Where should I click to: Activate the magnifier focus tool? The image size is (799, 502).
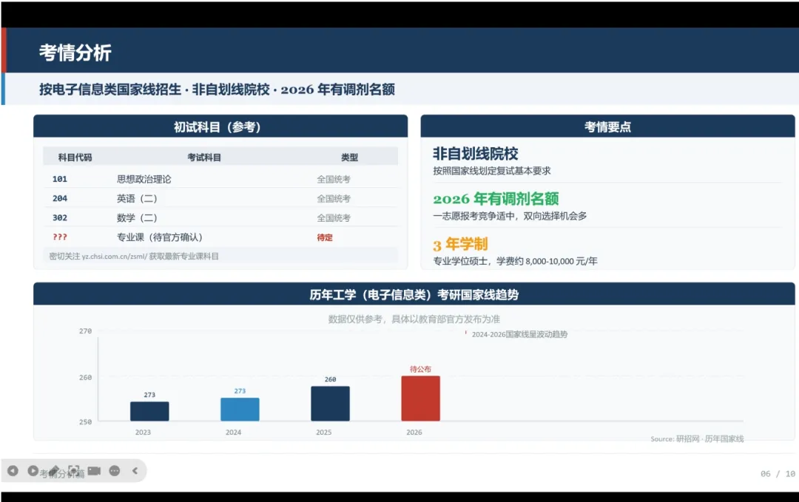74,470
